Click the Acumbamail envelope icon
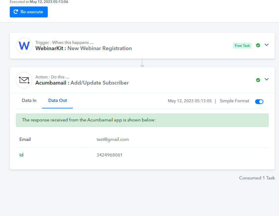The width and height of the screenshot is (279, 216). pos(24,80)
